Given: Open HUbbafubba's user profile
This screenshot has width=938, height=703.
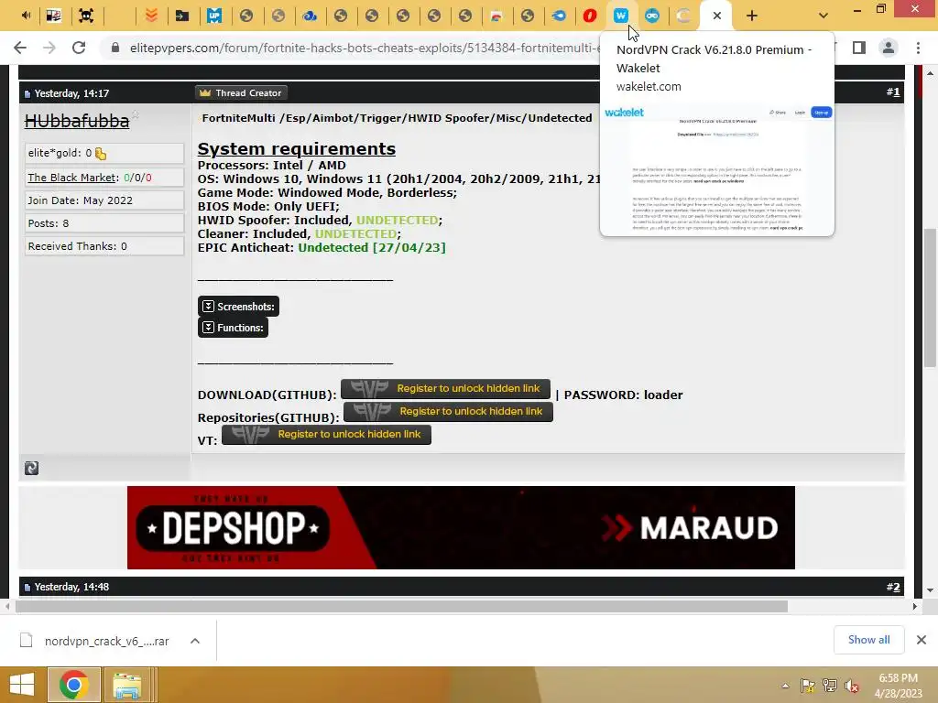Looking at the screenshot, I should point(77,121).
